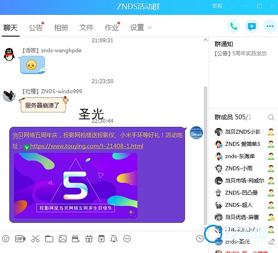
Task: Open the 作业 tab
Action: [x=112, y=27]
